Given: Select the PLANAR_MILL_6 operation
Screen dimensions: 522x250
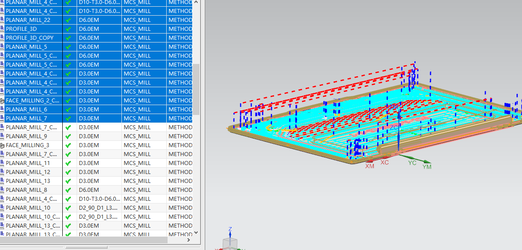Looking at the screenshot, I should [x=26, y=110].
